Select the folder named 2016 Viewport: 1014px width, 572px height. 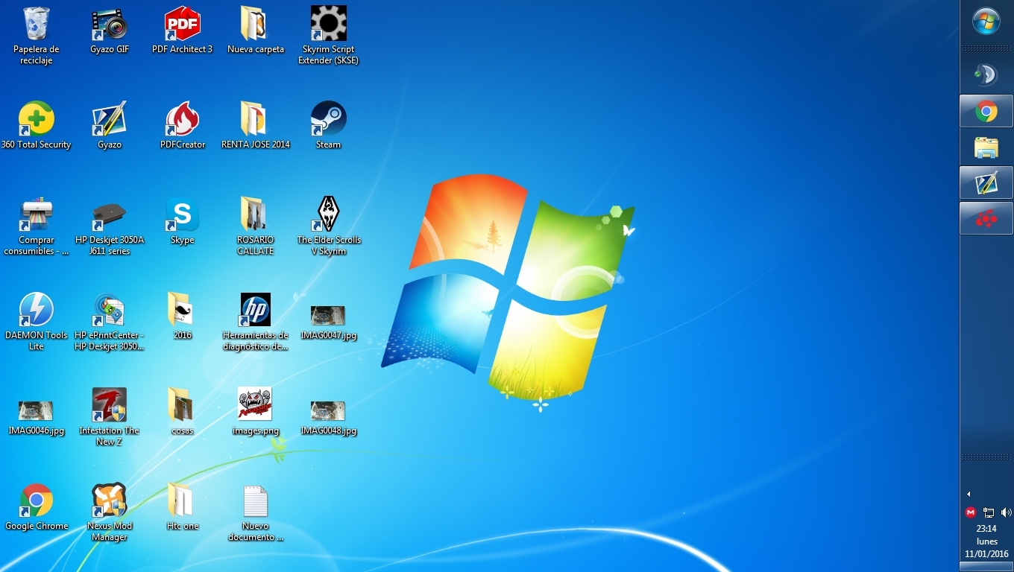tap(183, 317)
